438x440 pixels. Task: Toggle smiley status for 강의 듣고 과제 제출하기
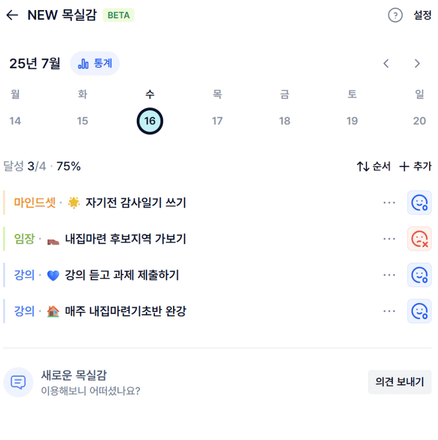419,275
